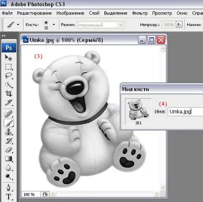
Task: Click horizontal scrollbar left arrow
Action: pos(53,194)
